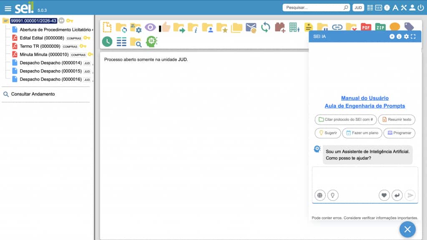The width and height of the screenshot is (427, 240).
Task: Click the puzzle piece with plus icon
Action: (280, 28)
